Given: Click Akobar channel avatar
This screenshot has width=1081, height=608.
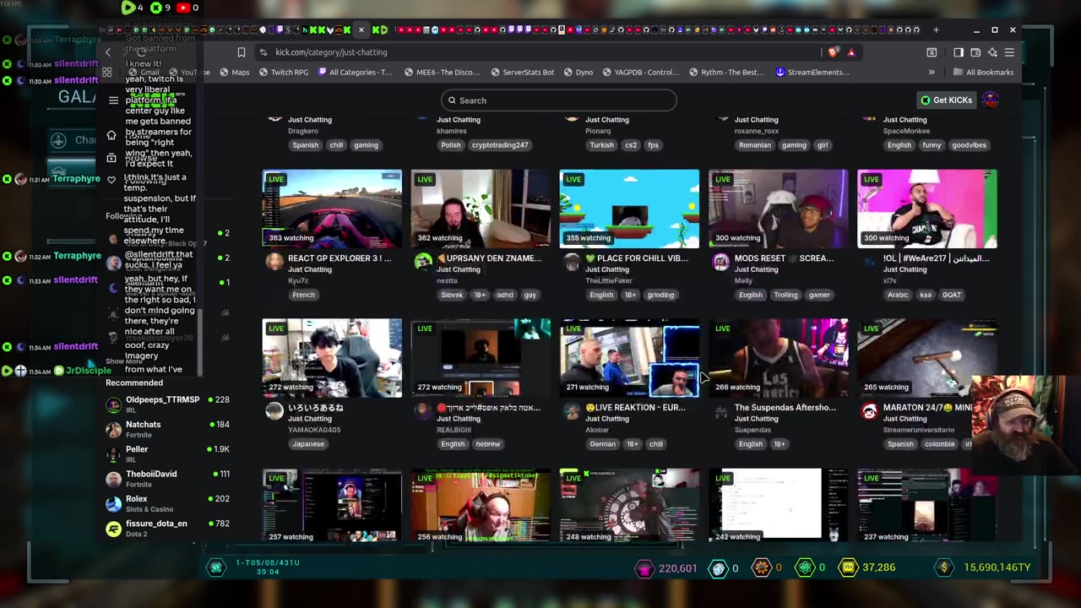Looking at the screenshot, I should [572, 411].
